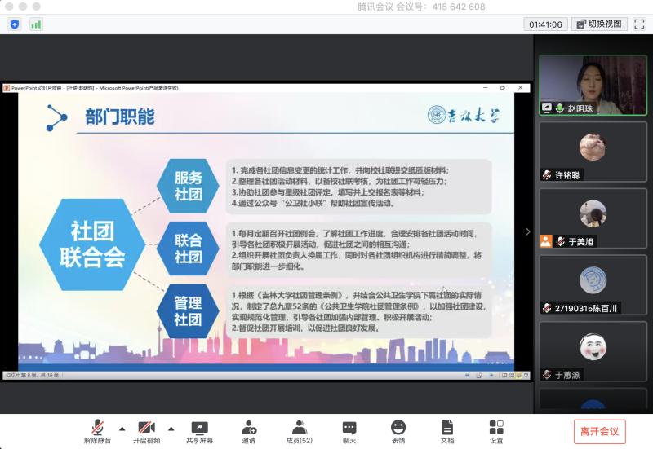The height and width of the screenshot is (449, 653).
Task: Start 共享屏幕 screen sharing
Action: [x=199, y=432]
